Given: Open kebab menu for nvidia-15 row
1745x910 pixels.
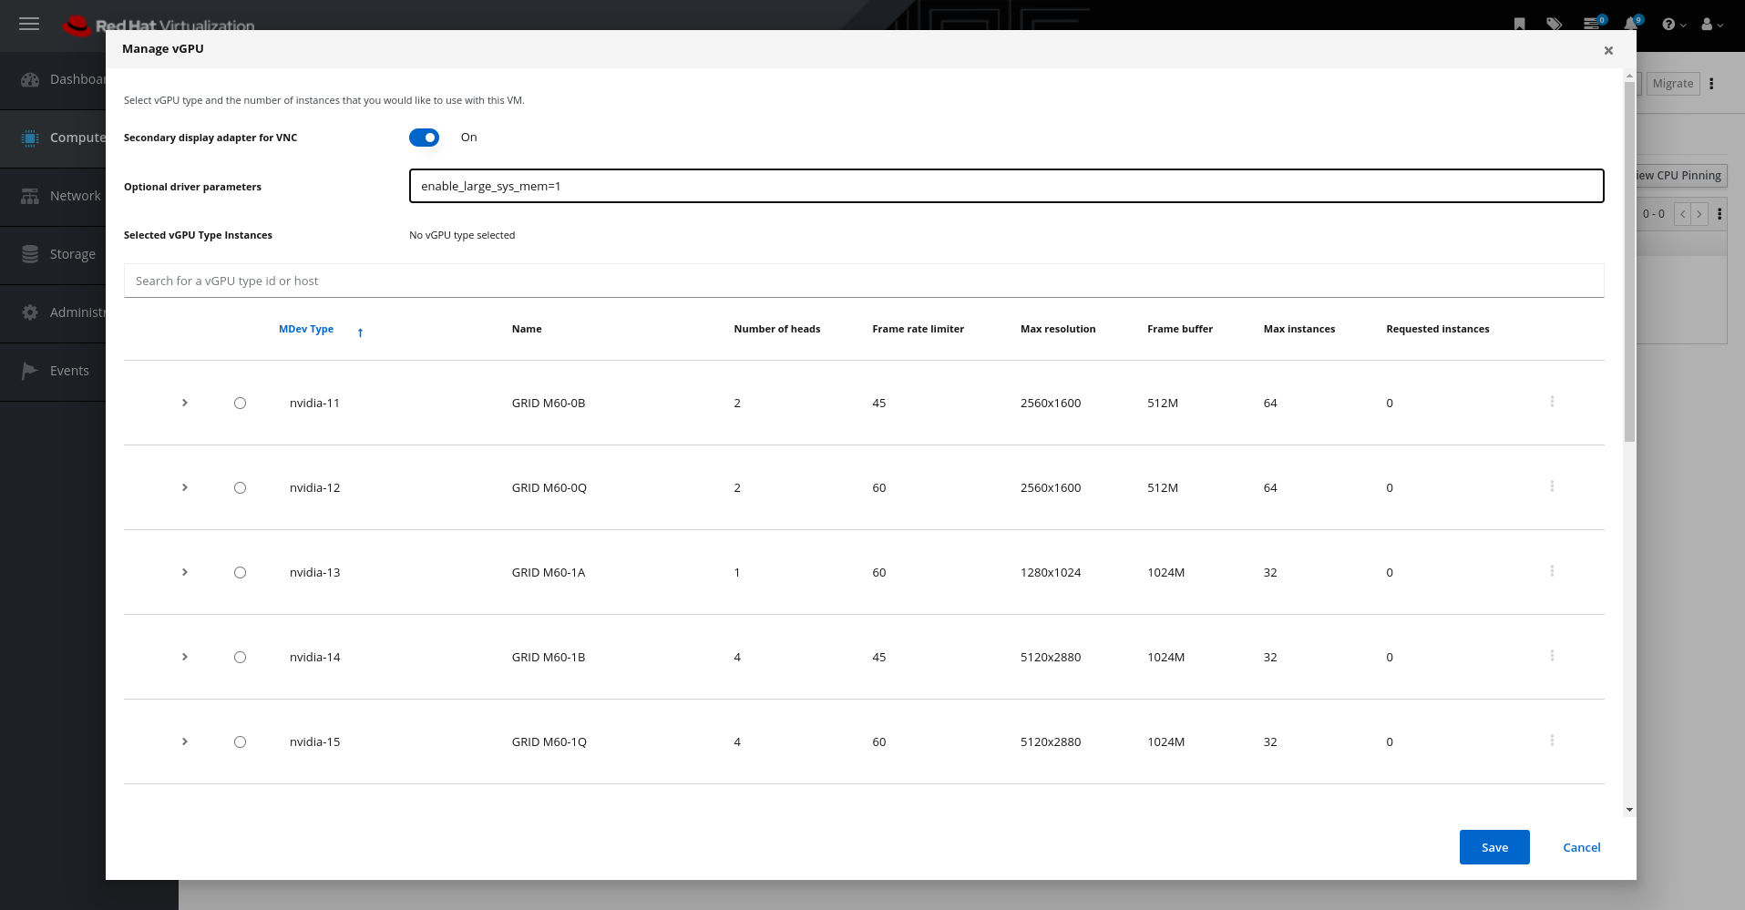Looking at the screenshot, I should 1552,741.
